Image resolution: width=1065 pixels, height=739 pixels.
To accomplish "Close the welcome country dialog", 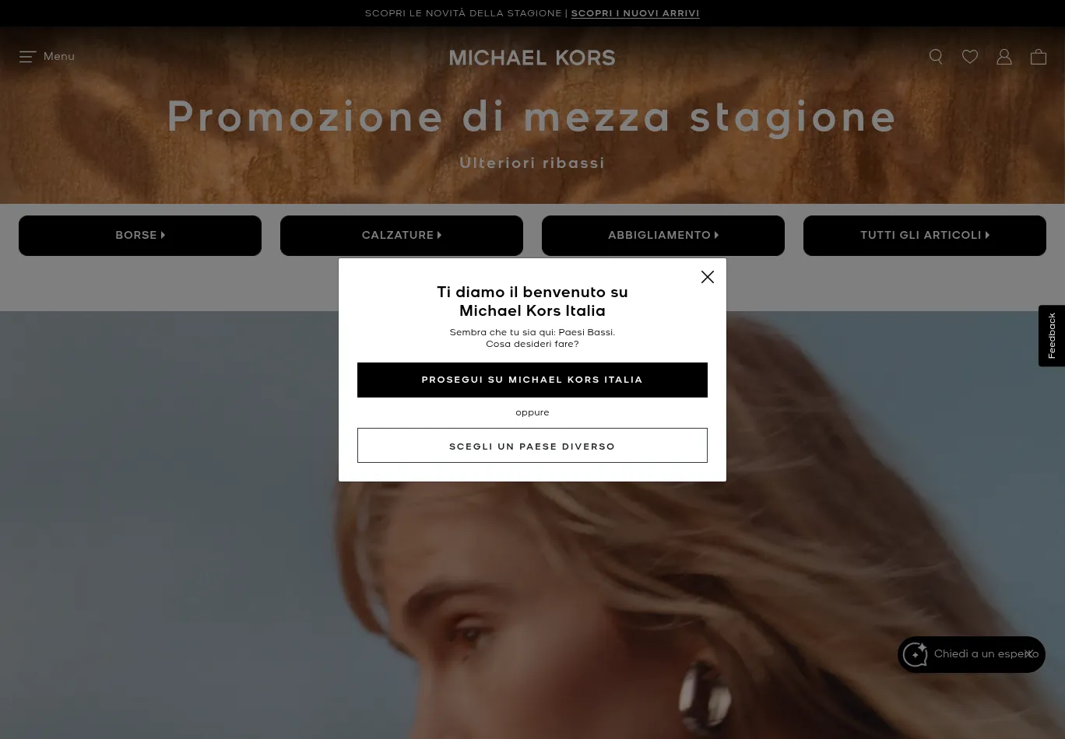I will (x=708, y=277).
